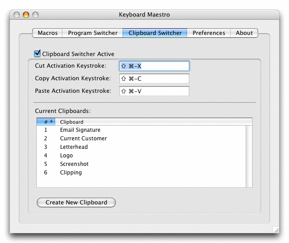This screenshot has height=243, width=289.
Task: Click the Paste Activation Keystroke field
Action: [x=154, y=91]
